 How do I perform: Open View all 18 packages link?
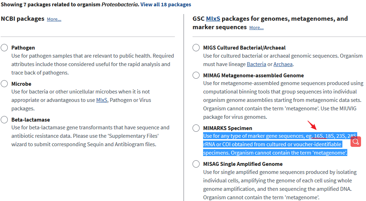click(166, 5)
